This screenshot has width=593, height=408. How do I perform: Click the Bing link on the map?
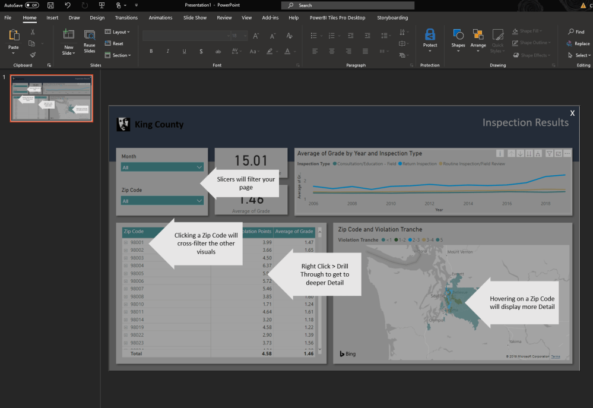click(348, 353)
